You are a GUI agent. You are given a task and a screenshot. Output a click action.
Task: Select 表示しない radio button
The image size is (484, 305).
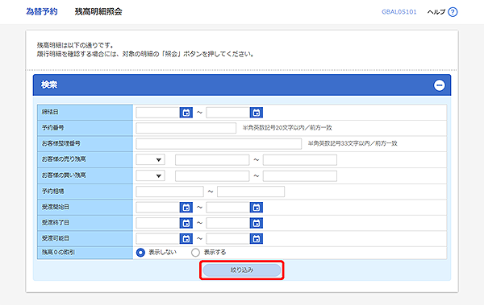click(140, 253)
